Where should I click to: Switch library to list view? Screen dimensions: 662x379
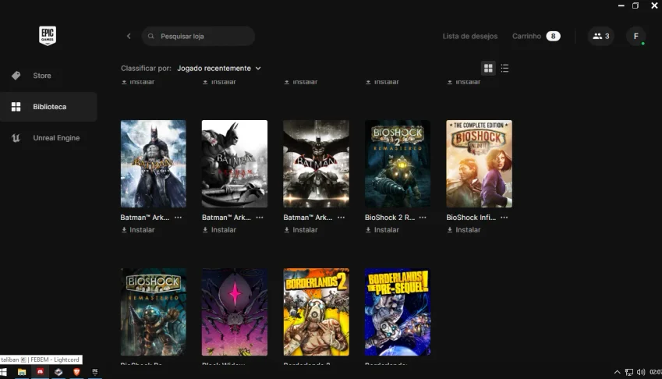pyautogui.click(x=504, y=69)
